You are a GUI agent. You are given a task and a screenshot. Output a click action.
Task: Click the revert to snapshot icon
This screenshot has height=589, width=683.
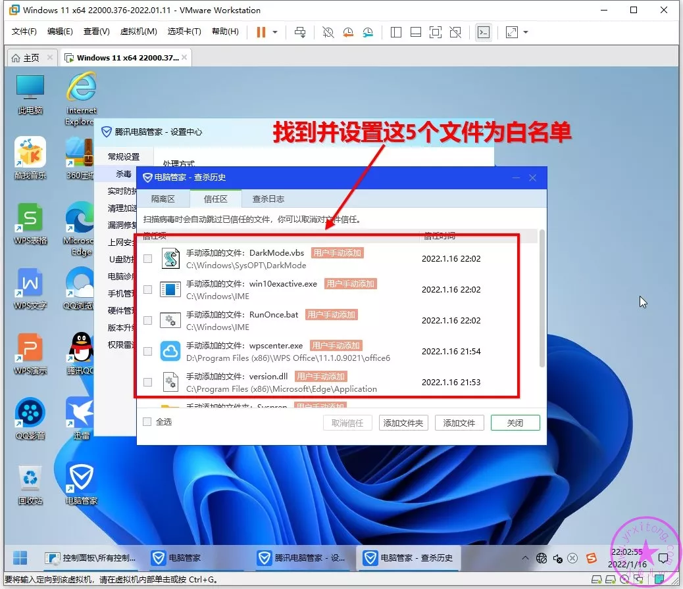pos(348,32)
